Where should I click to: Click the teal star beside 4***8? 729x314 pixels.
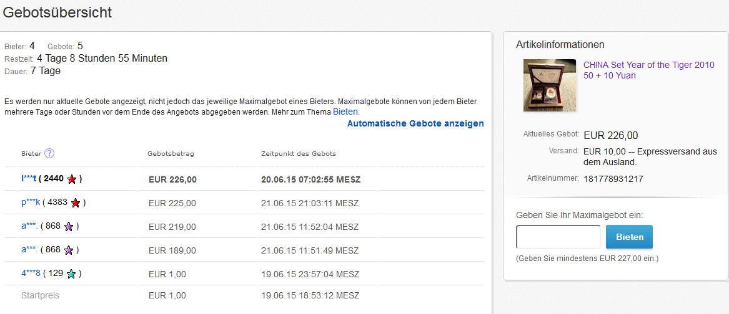pos(71,274)
